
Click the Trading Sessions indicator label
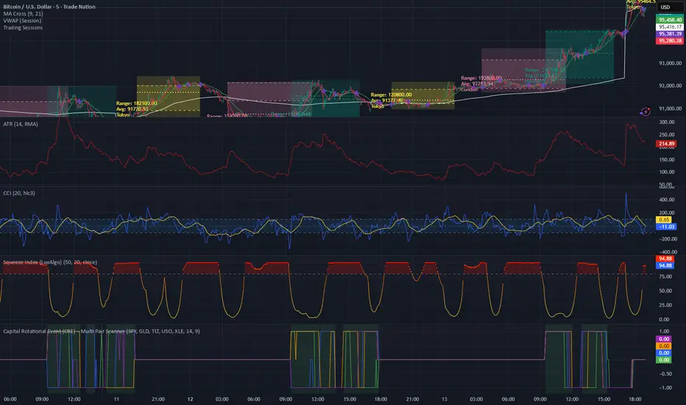coord(23,27)
